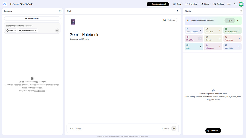Click 'Studio output will be saved here' text
The width and height of the screenshot is (246, 138).
(x=213, y=94)
